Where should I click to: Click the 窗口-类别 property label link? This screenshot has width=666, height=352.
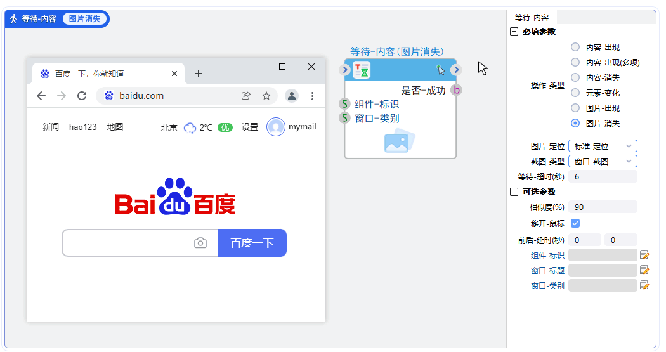pyautogui.click(x=547, y=286)
